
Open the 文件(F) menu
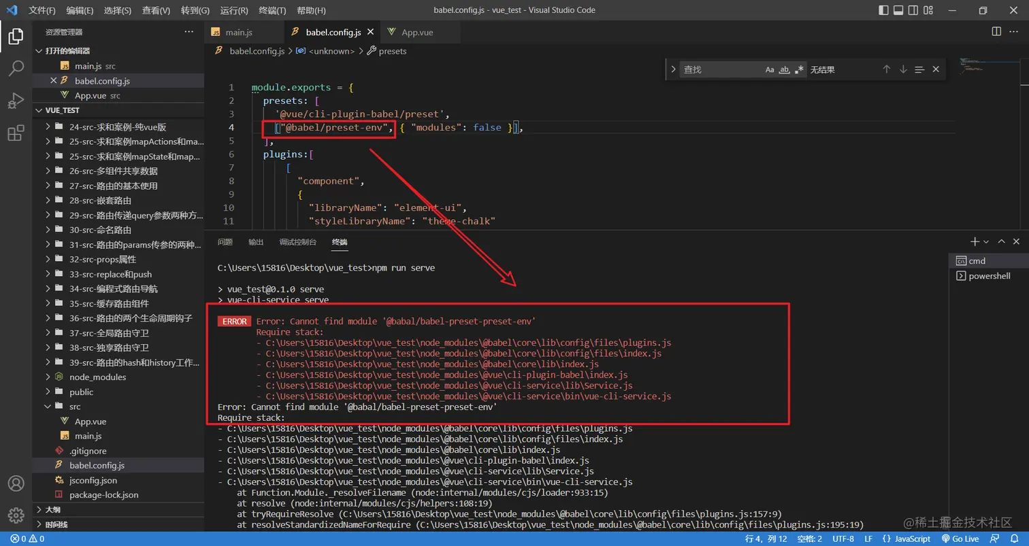[x=43, y=10]
